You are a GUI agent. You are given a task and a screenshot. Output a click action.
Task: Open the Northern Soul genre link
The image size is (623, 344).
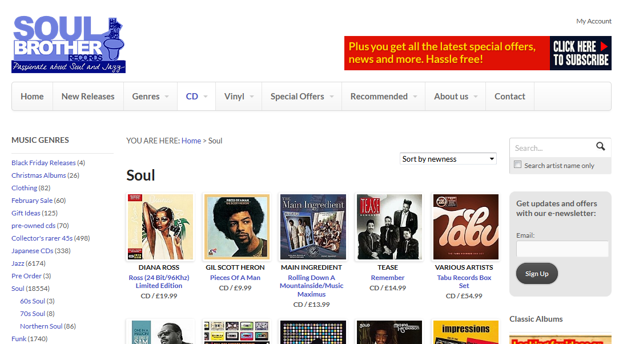pos(41,326)
